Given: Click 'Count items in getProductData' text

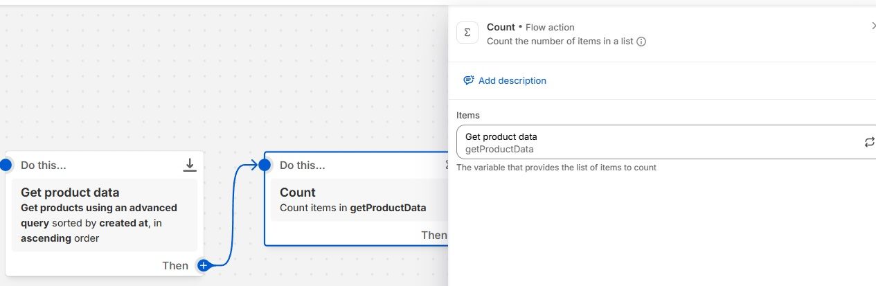Looking at the screenshot, I should coord(352,208).
